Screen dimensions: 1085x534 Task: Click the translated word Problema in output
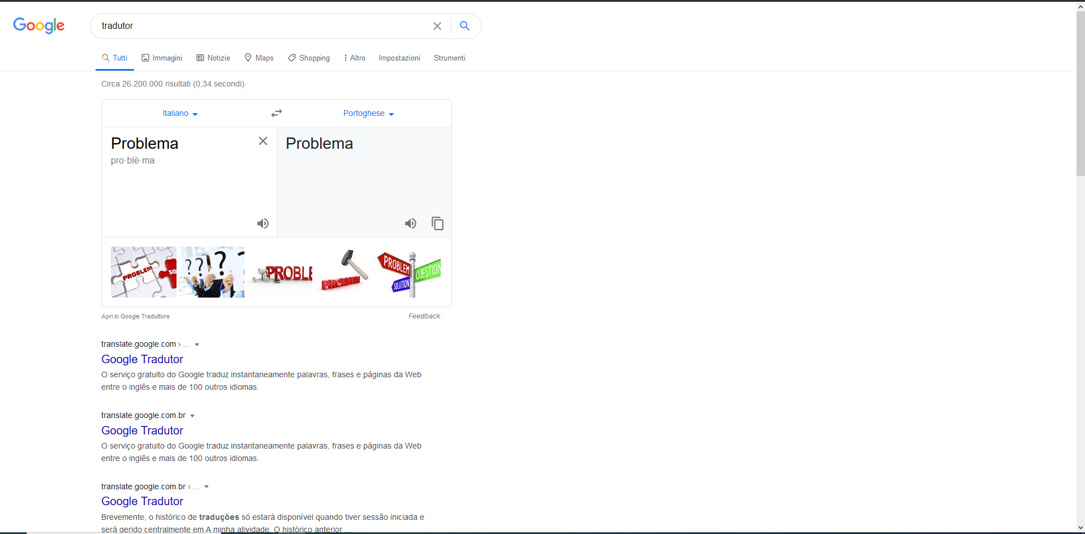click(x=320, y=144)
